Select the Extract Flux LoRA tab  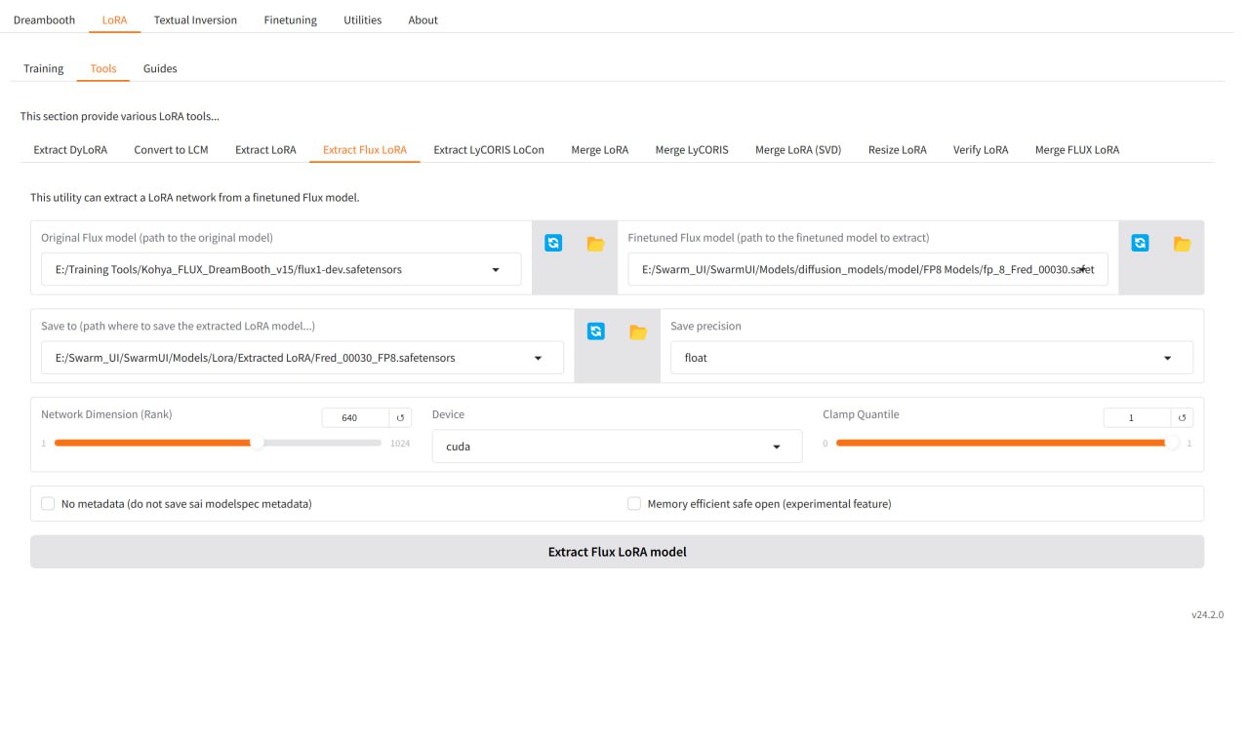[x=365, y=150]
